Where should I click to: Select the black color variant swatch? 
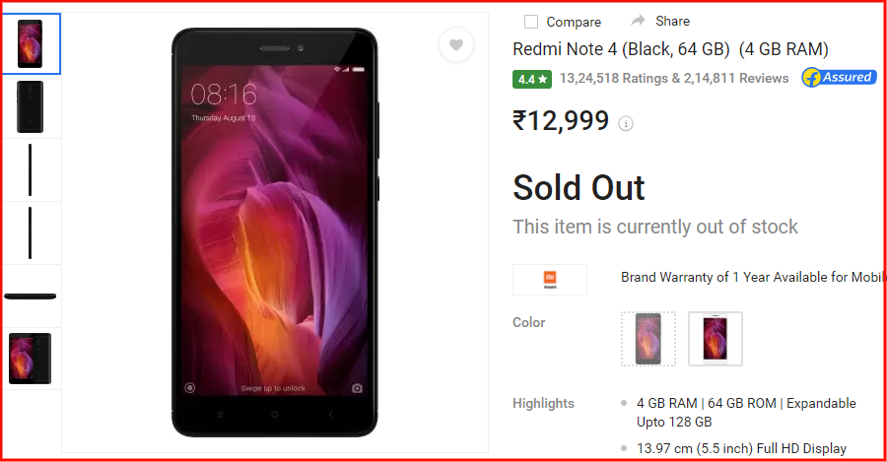648,339
